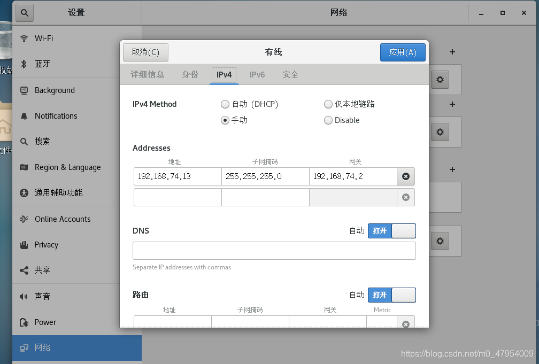Click the route Metric input field

pyautogui.click(x=382, y=322)
